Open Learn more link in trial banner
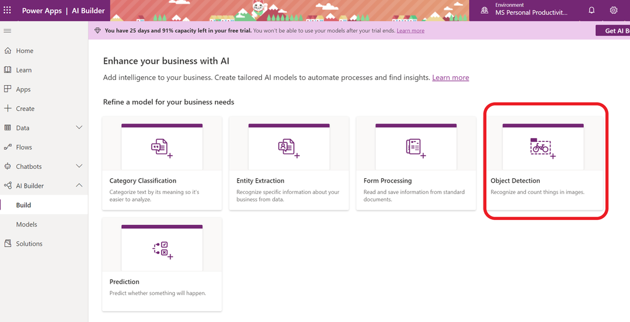 (410, 31)
